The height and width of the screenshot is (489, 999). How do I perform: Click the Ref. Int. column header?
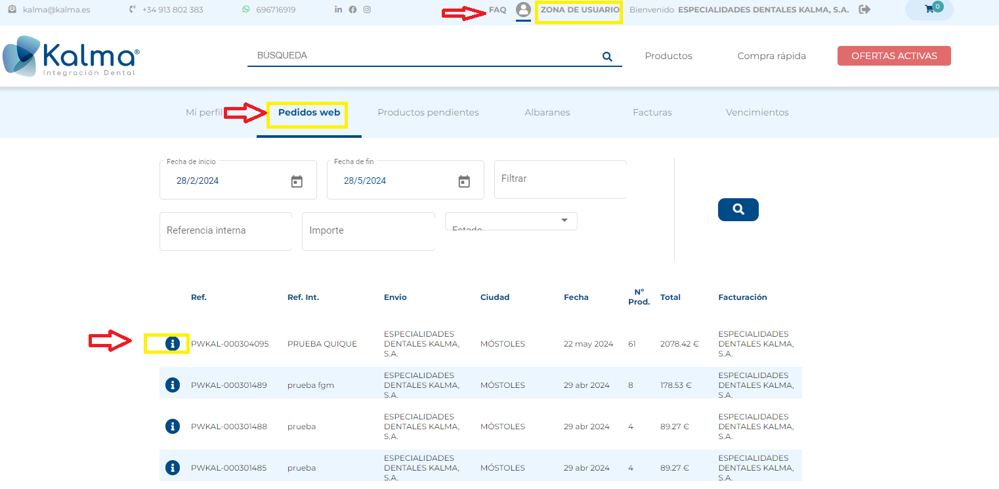coord(303,297)
